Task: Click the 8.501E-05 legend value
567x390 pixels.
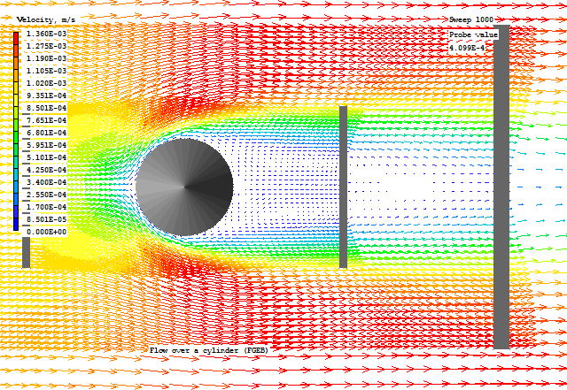Action: (45, 219)
